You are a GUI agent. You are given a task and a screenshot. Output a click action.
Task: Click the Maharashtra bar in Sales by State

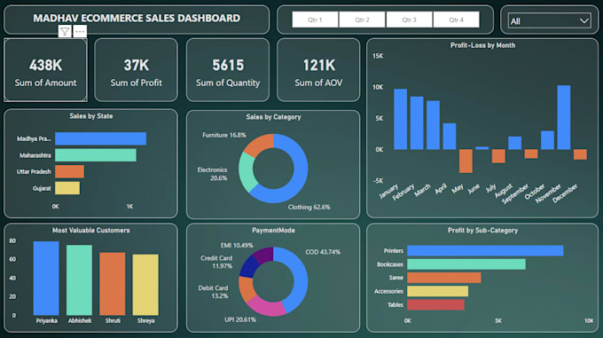[x=96, y=155]
